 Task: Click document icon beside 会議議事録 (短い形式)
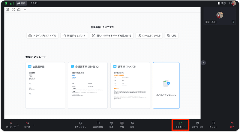pyautogui.click(x=72, y=66)
